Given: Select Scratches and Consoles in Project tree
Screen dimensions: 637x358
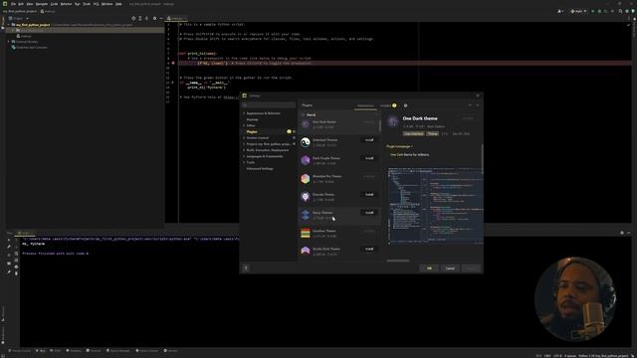Looking at the screenshot, I should [x=31, y=47].
